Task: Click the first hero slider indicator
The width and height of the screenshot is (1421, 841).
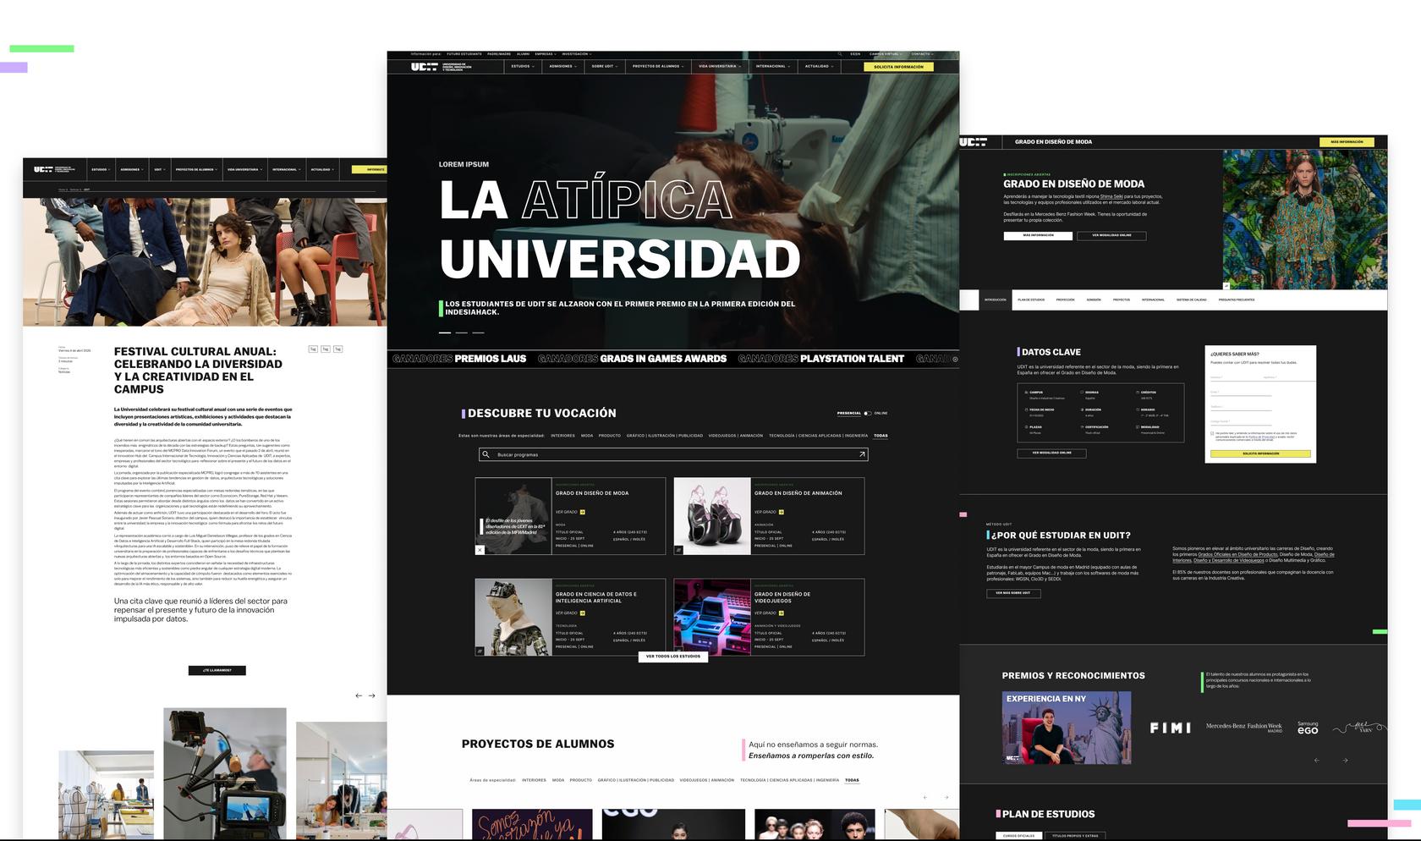Action: coord(445,333)
